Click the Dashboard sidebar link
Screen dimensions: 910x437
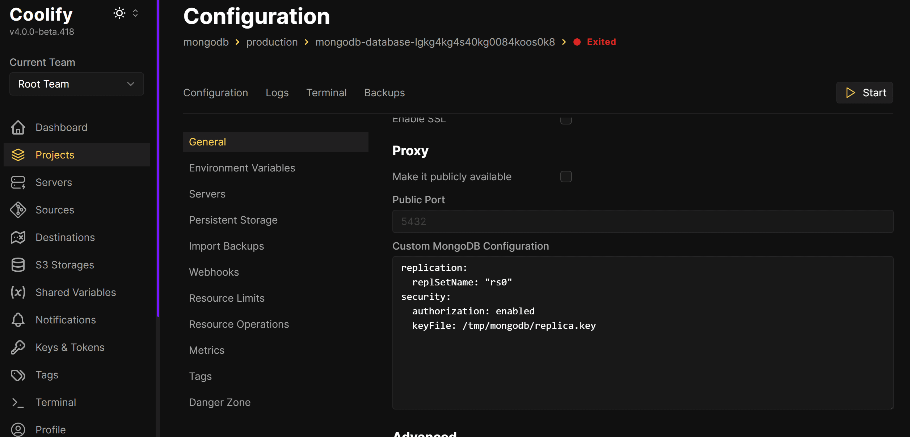(x=77, y=127)
